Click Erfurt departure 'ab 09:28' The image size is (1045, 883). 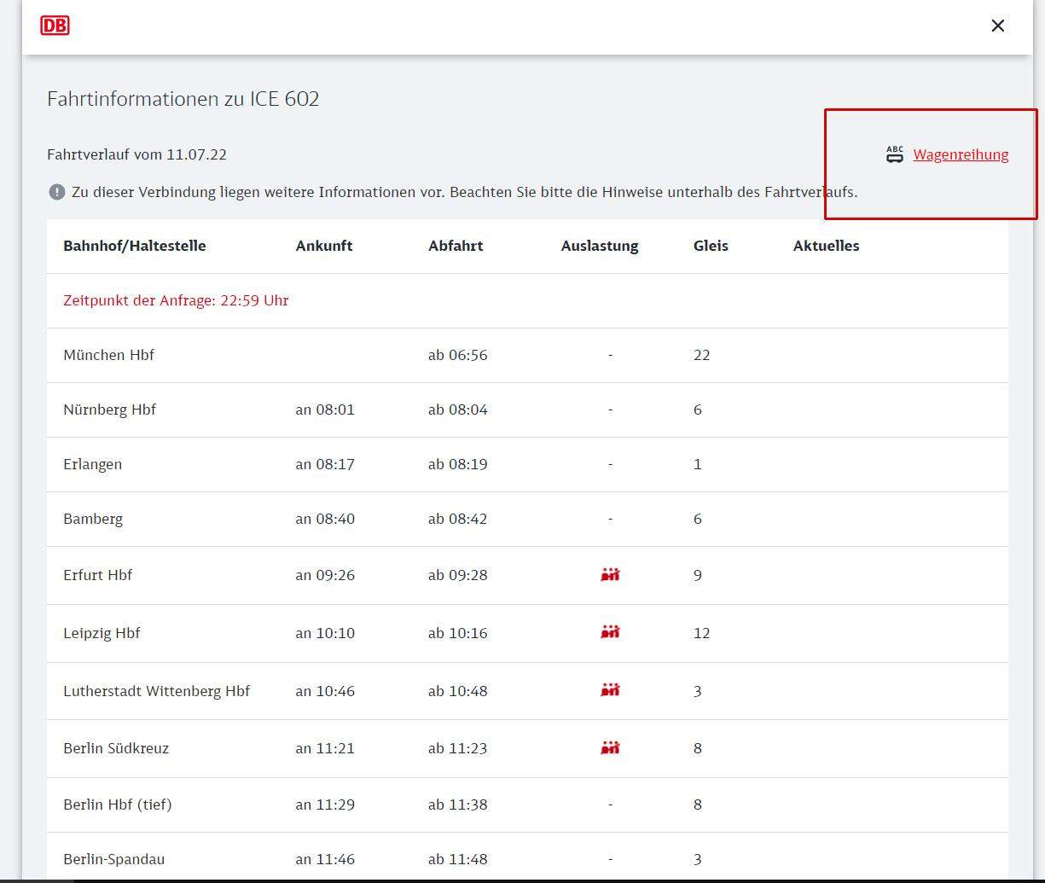[457, 575]
